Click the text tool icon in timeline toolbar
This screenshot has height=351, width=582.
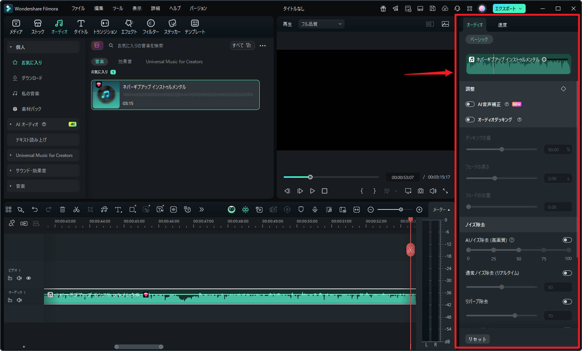point(118,209)
